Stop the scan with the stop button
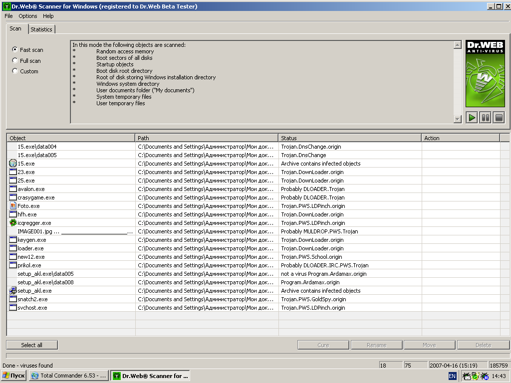511x383 pixels. pyautogui.click(x=499, y=118)
